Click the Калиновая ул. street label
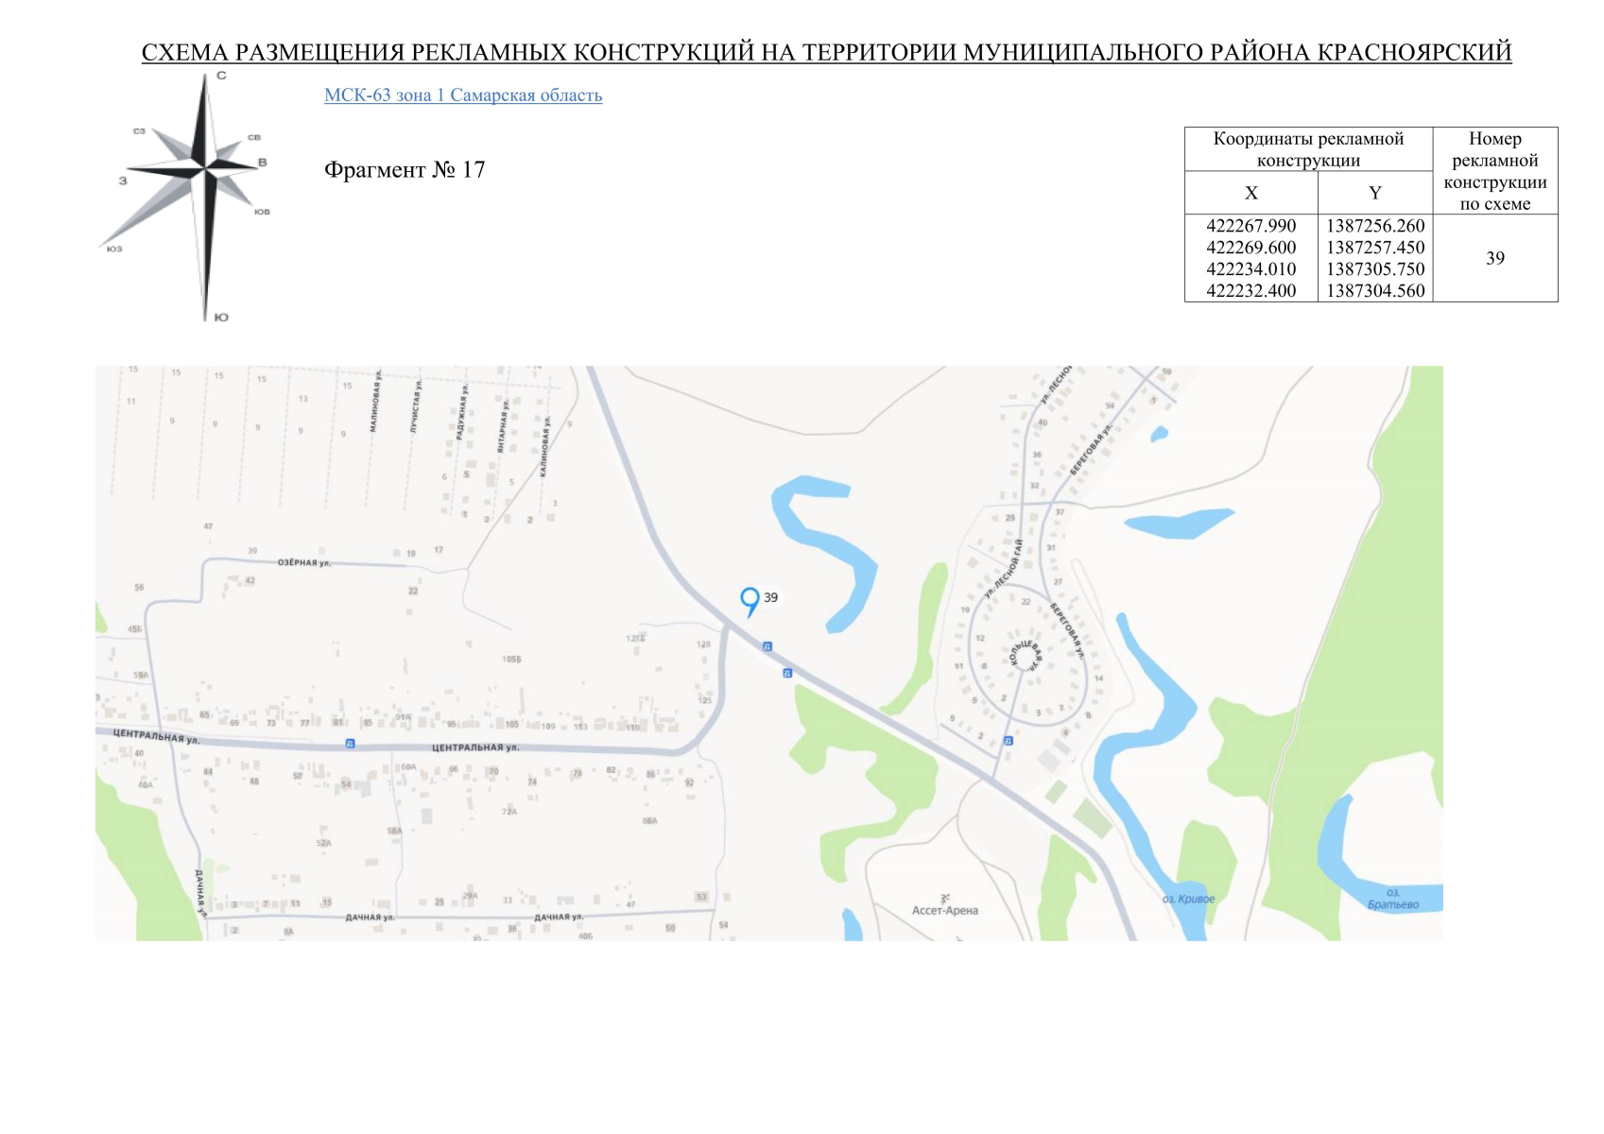The height and width of the screenshot is (1134, 1604). click(x=544, y=446)
